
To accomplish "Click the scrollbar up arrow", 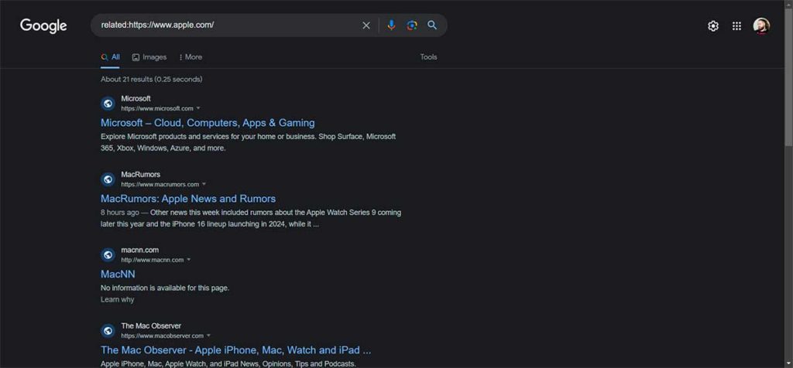I will click(x=788, y=4).
